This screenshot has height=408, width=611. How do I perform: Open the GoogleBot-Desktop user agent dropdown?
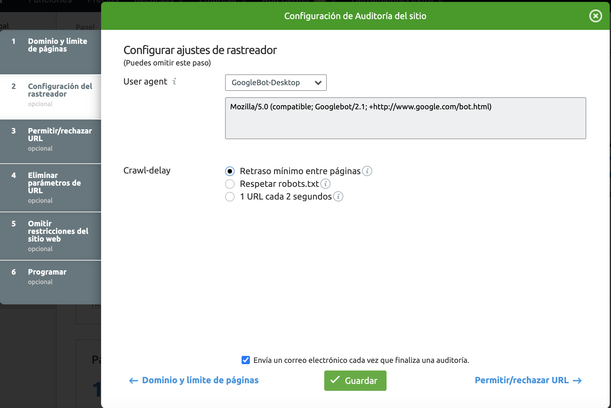coord(276,83)
